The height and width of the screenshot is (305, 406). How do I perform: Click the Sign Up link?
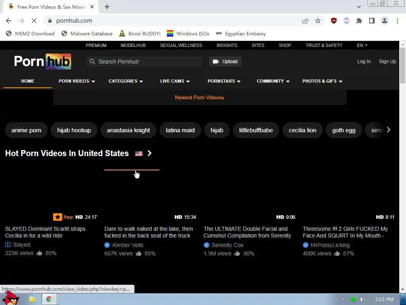point(387,62)
